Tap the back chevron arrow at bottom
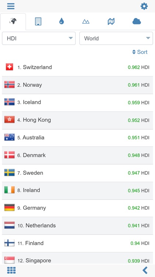Screen dimensions: 155x277 coord(145,270)
